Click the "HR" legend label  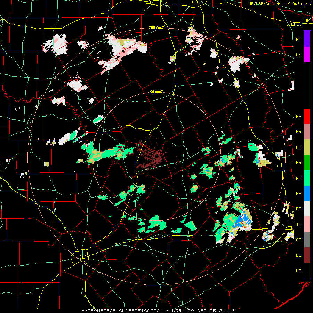pos(298,163)
